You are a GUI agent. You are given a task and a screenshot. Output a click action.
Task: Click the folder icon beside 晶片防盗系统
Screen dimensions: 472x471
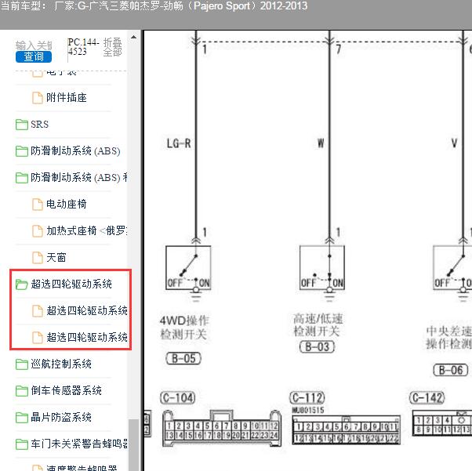tap(22, 418)
